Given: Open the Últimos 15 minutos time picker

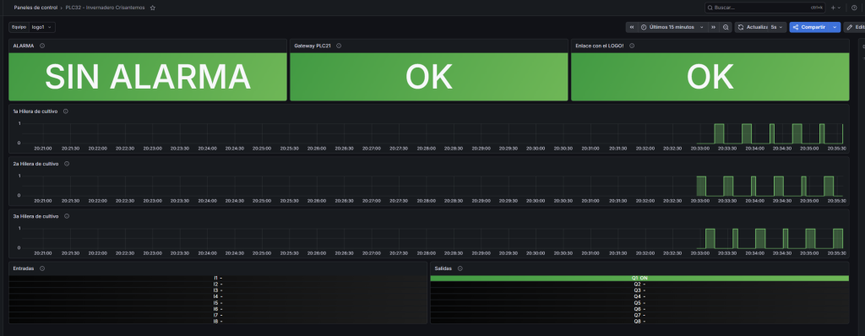Looking at the screenshot, I should 672,27.
